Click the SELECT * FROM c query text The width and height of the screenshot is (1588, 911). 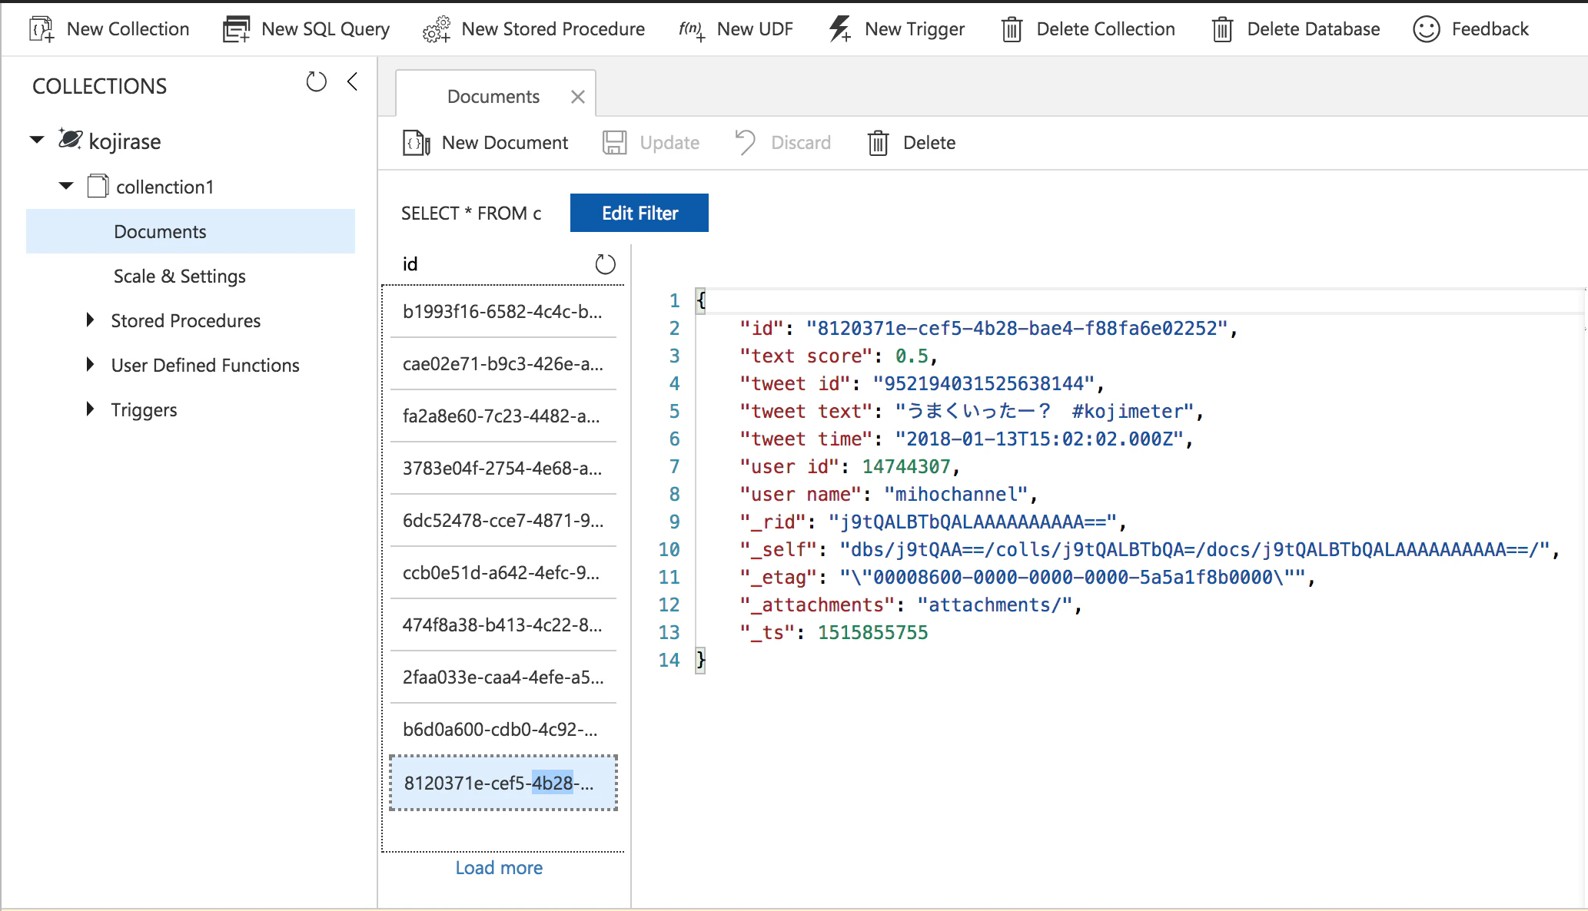tap(471, 213)
